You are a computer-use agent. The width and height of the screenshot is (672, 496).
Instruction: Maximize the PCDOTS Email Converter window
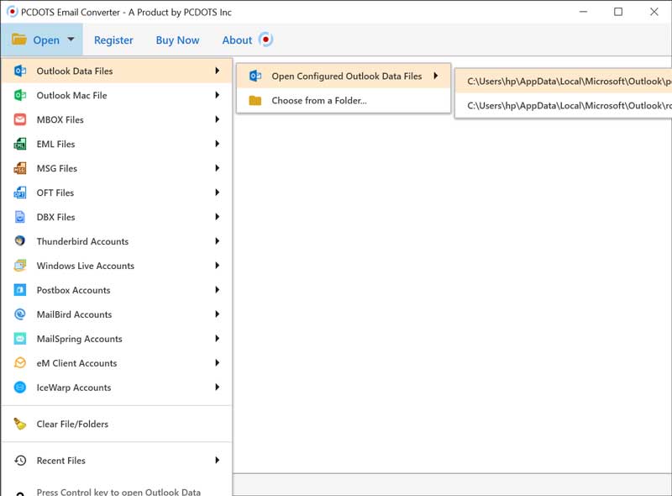pos(618,12)
